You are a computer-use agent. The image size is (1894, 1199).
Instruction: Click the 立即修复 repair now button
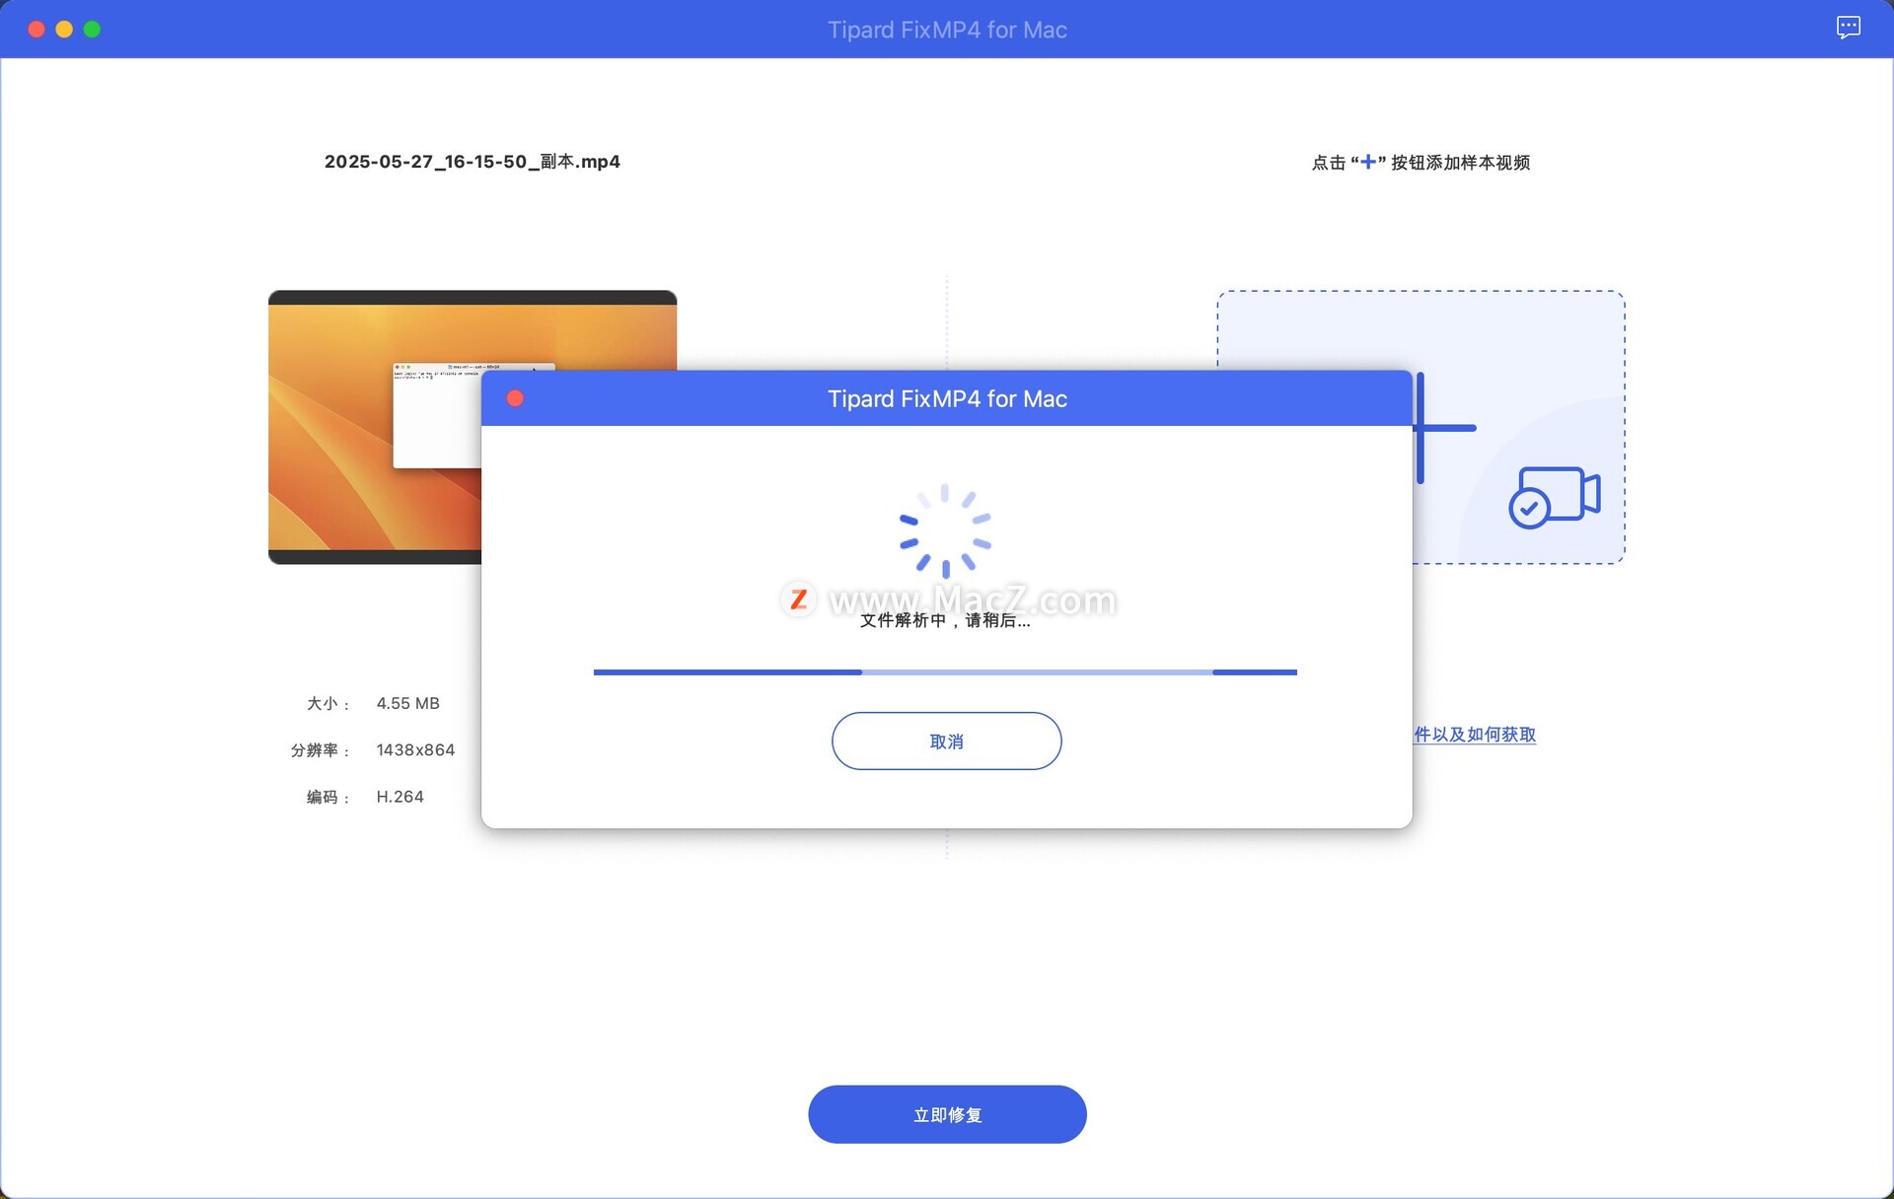tap(947, 1114)
